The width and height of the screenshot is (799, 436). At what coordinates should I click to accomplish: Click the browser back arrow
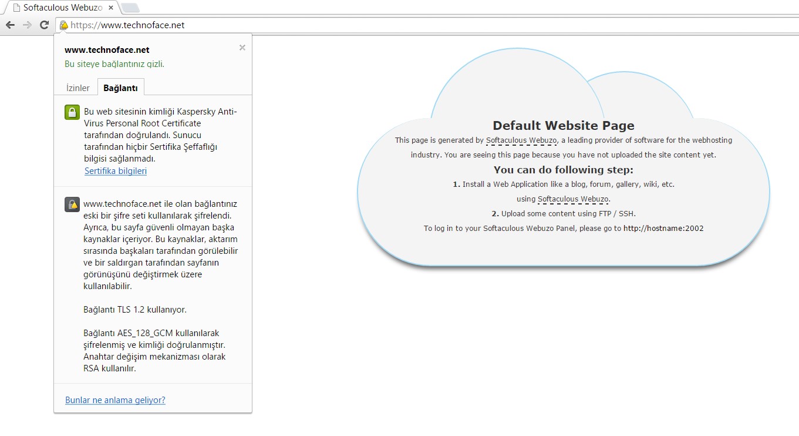pos(10,25)
